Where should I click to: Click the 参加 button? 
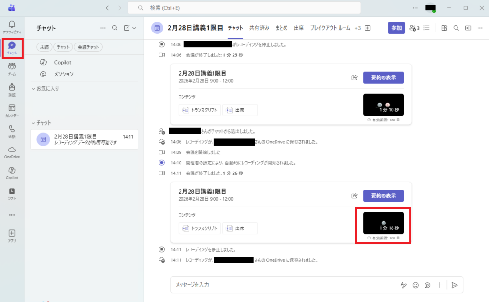click(396, 28)
